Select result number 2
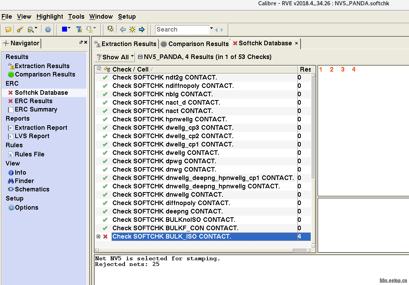The height and width of the screenshot is (285, 409). (x=332, y=70)
